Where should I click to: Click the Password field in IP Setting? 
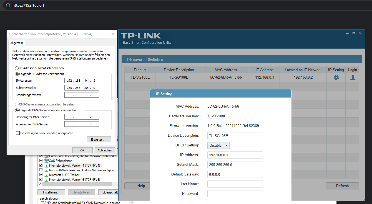235,194
